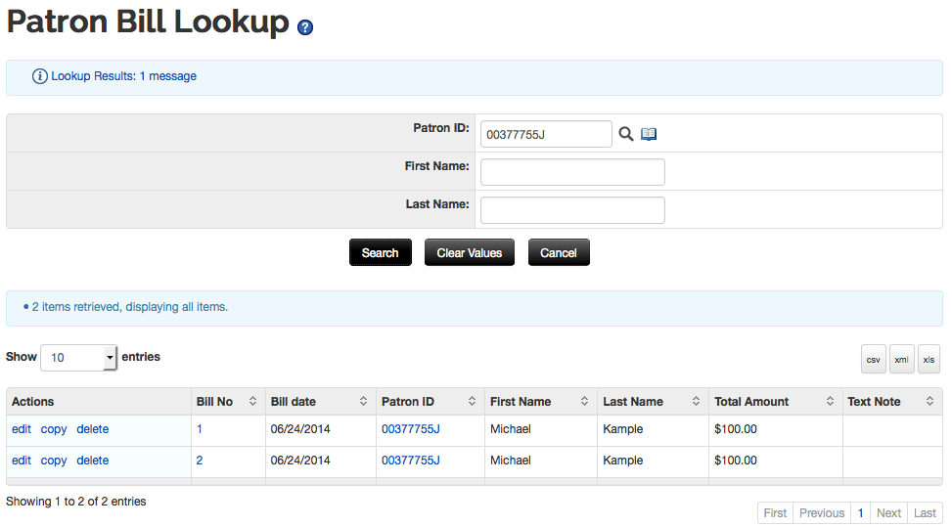Export results as xml

click(901, 359)
